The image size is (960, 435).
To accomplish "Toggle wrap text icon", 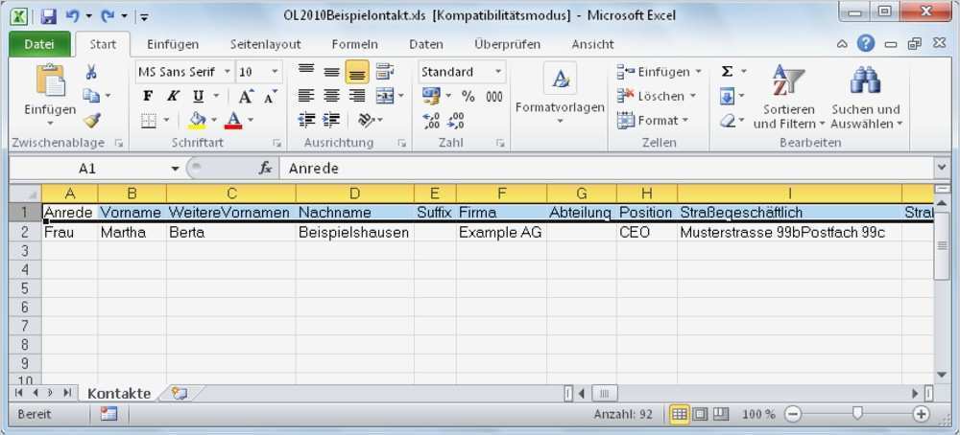I will tap(385, 72).
